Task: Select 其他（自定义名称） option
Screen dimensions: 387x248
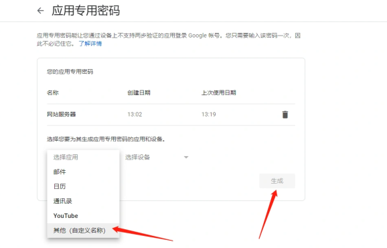Action: (83, 230)
